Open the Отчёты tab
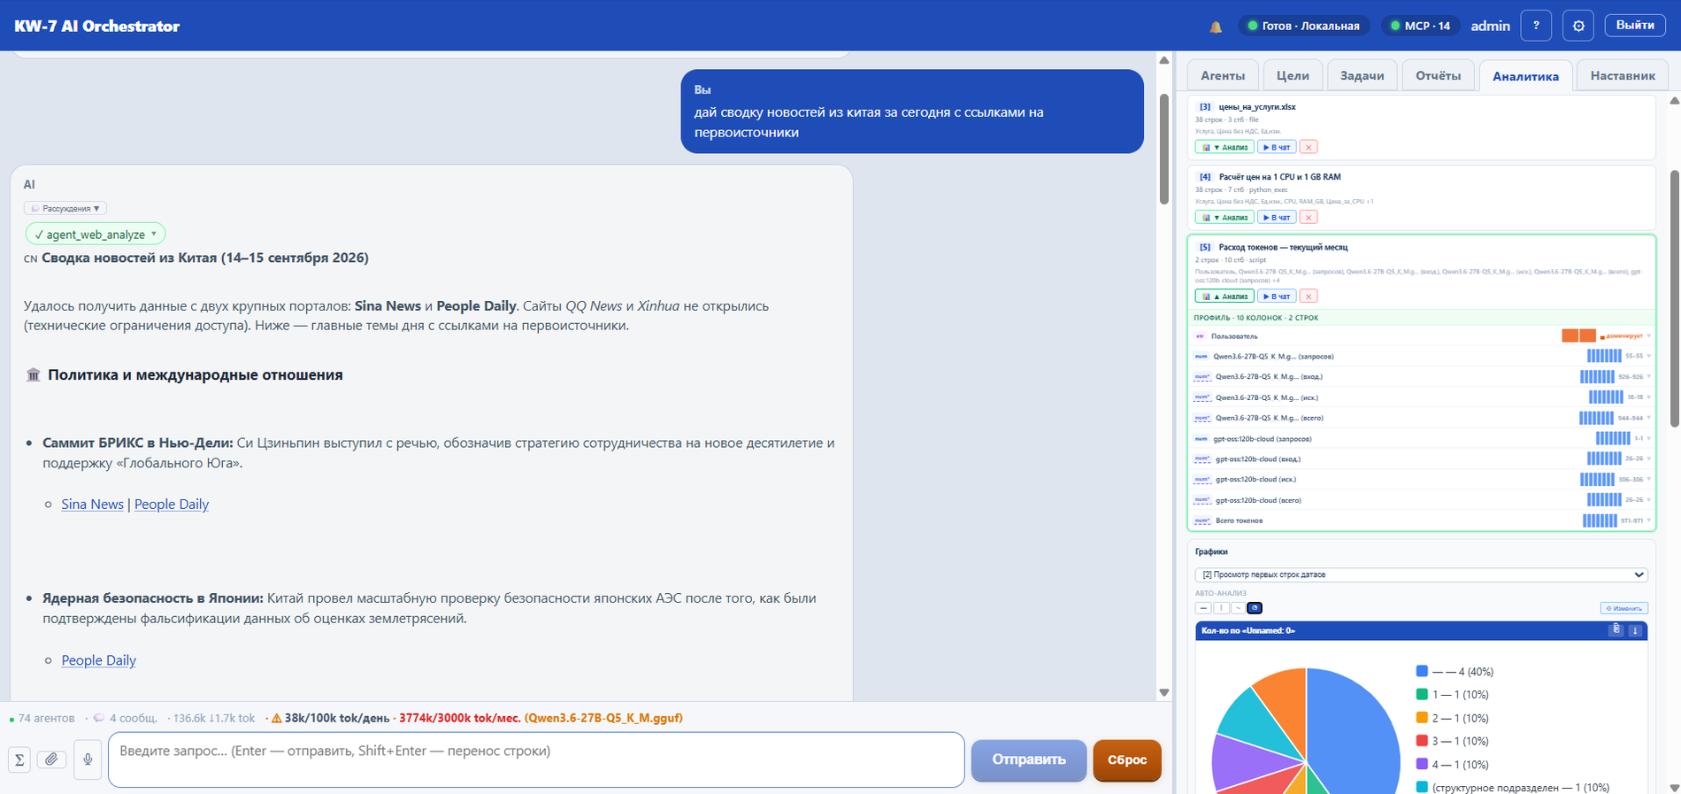Screen dimensions: 1681x794 pos(1439,75)
